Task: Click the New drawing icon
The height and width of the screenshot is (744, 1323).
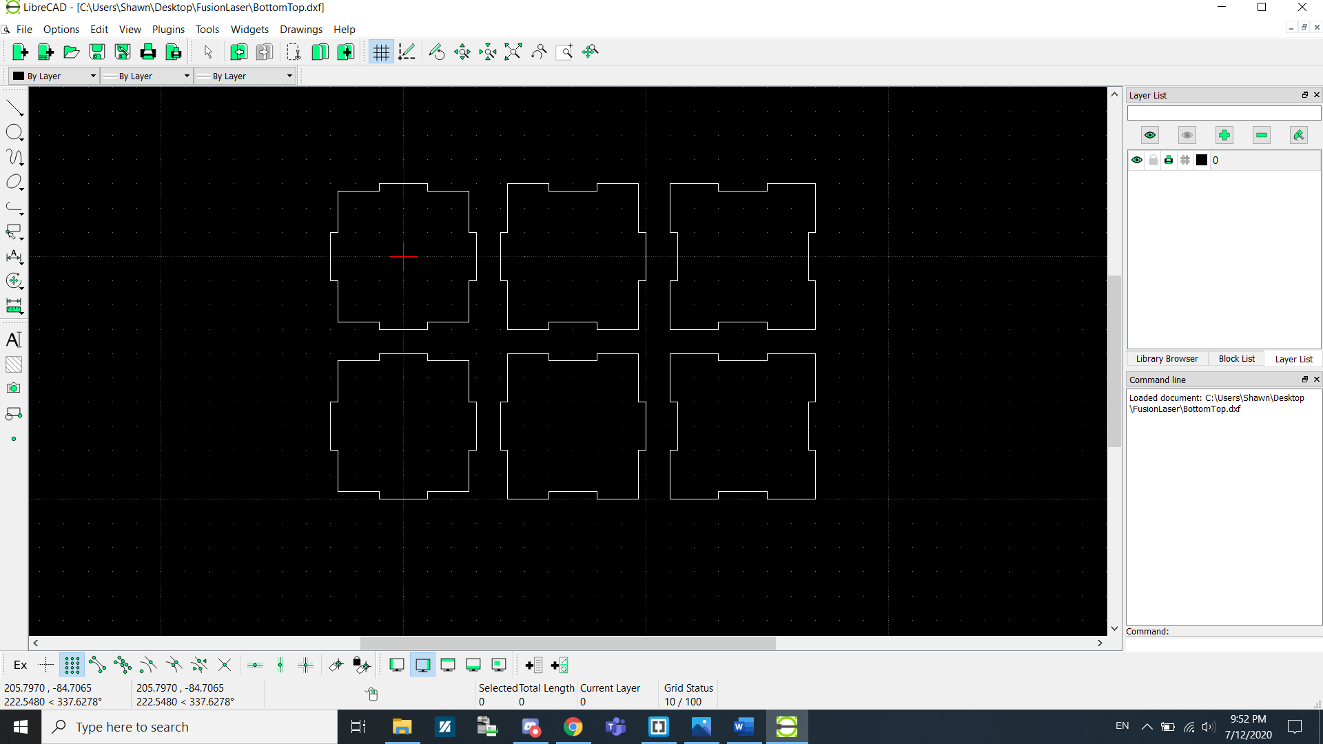Action: tap(20, 52)
